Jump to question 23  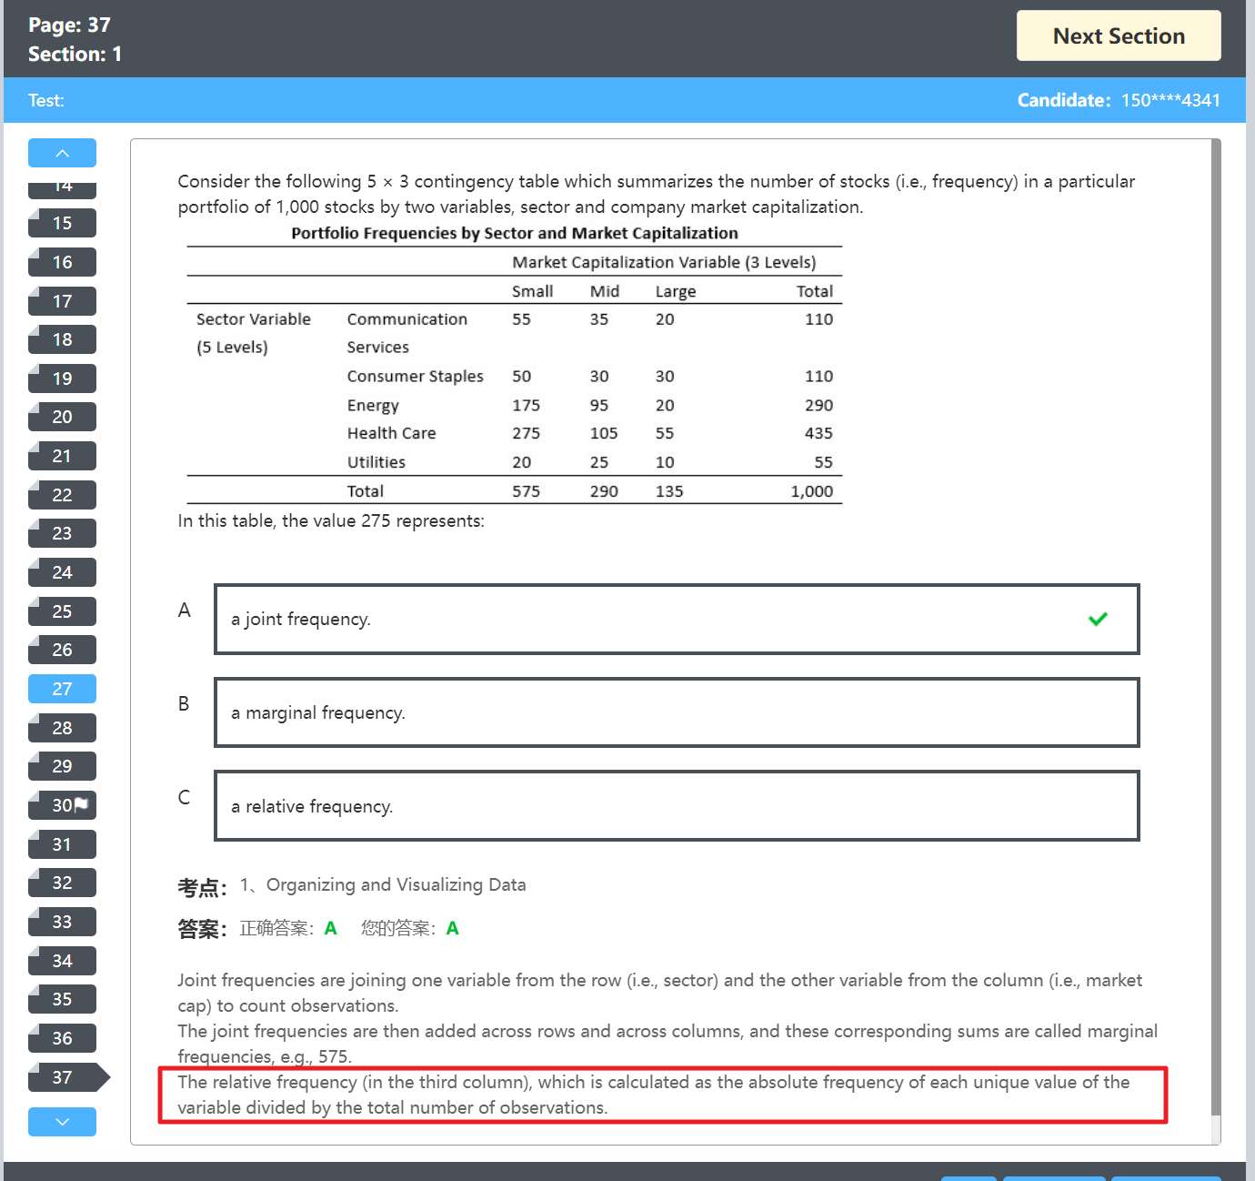tap(62, 533)
